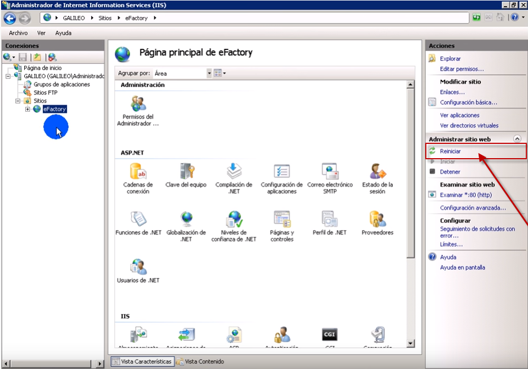Open the Ver menu
This screenshot has width=528, height=369.
coord(41,33)
